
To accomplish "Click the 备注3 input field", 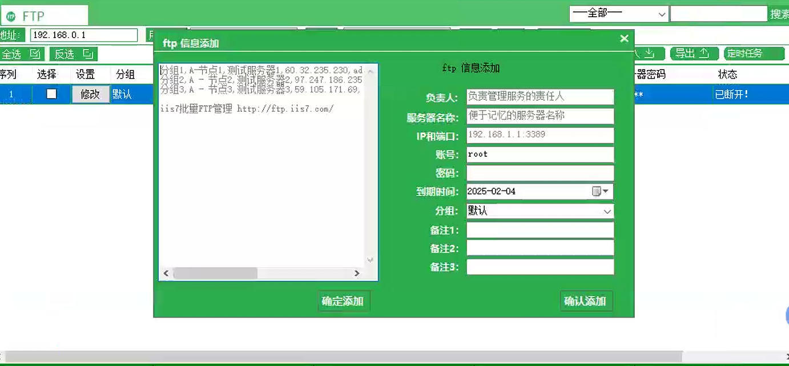I will 540,267.
